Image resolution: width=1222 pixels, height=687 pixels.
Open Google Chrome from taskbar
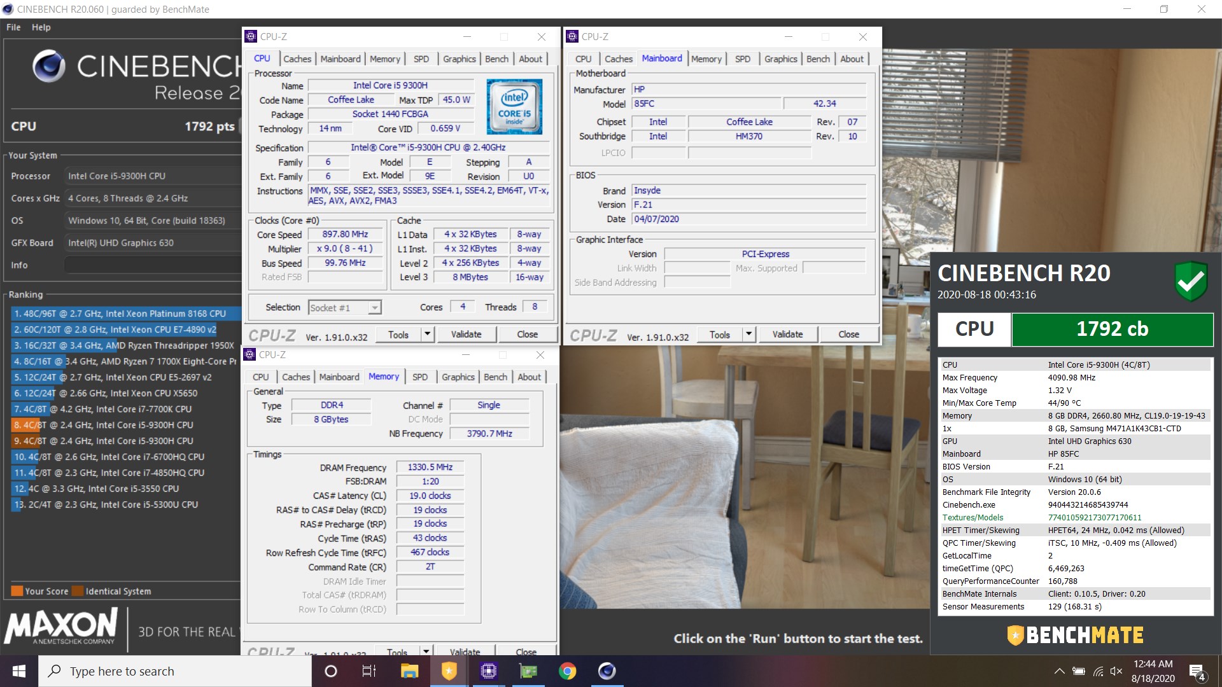568,671
